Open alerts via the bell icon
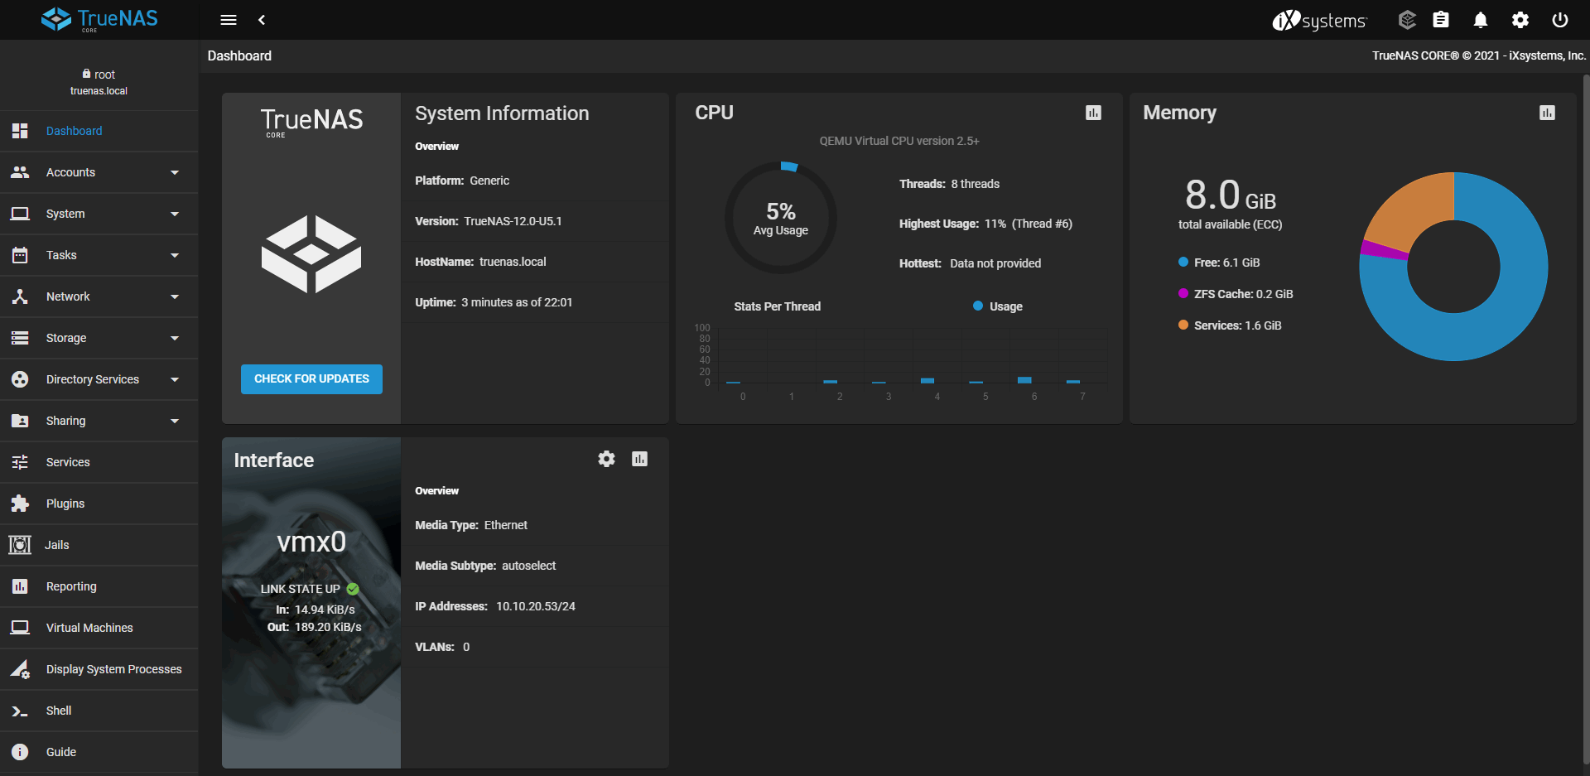 click(x=1481, y=20)
